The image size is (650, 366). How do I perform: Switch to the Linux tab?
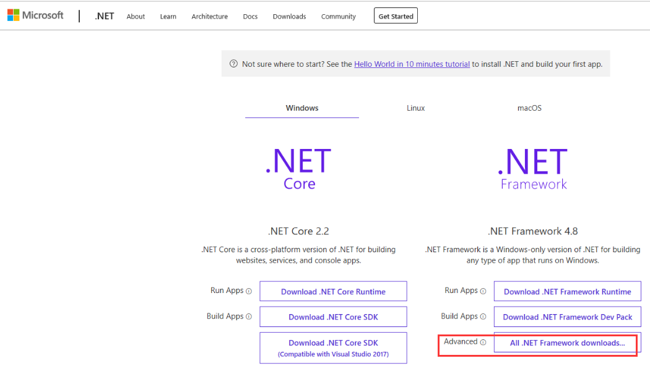[415, 108]
